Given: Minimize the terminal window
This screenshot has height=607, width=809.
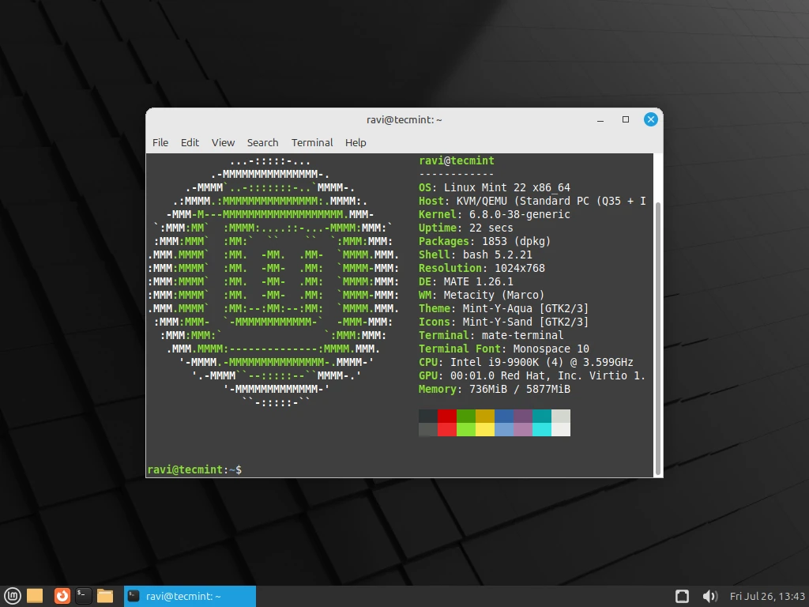Looking at the screenshot, I should coord(601,119).
